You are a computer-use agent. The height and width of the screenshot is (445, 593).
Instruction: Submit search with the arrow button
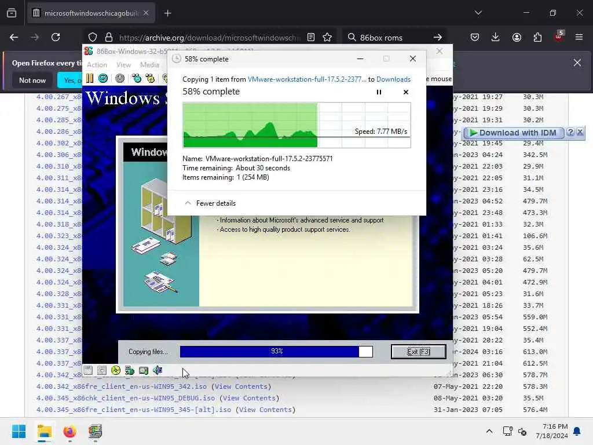point(438,37)
